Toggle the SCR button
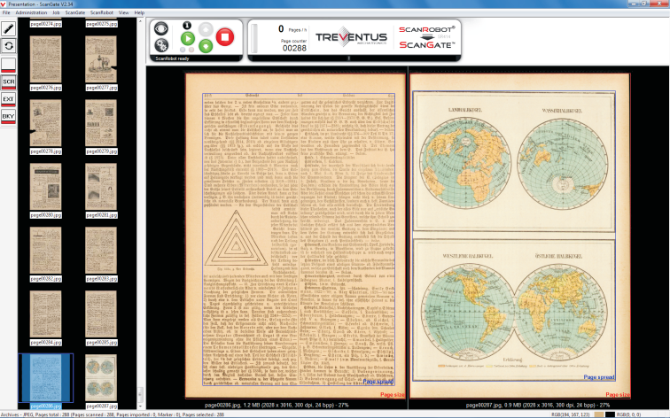Image resolution: width=670 pixels, height=418 pixels. (x=9, y=81)
